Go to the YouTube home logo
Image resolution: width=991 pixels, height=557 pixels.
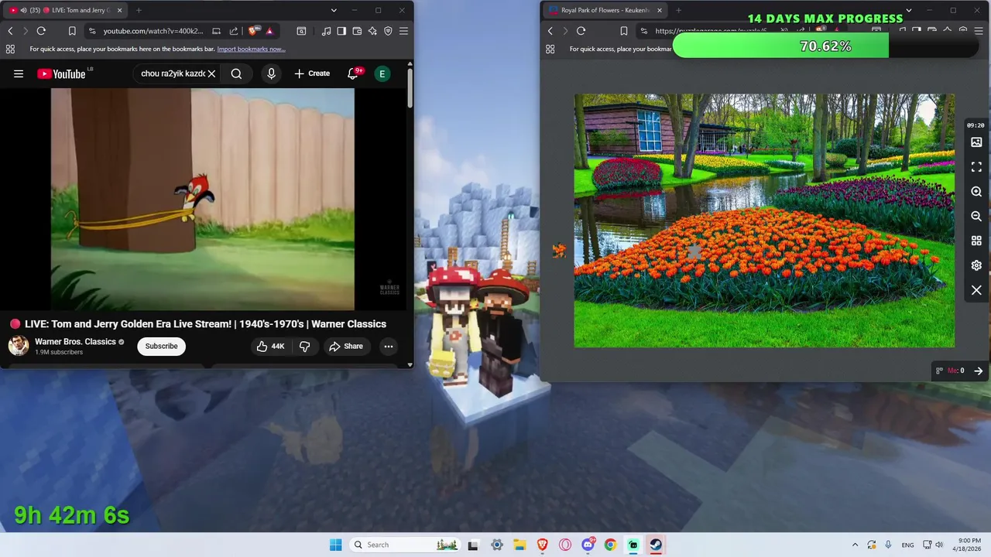tap(61, 73)
